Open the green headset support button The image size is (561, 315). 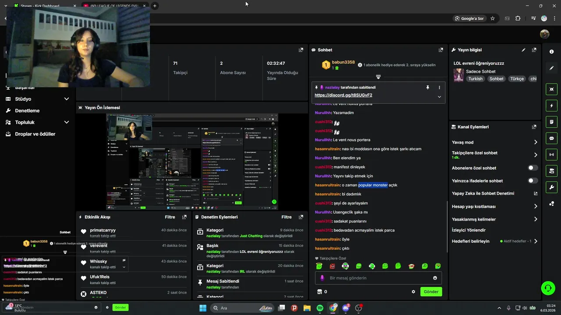tap(548, 288)
